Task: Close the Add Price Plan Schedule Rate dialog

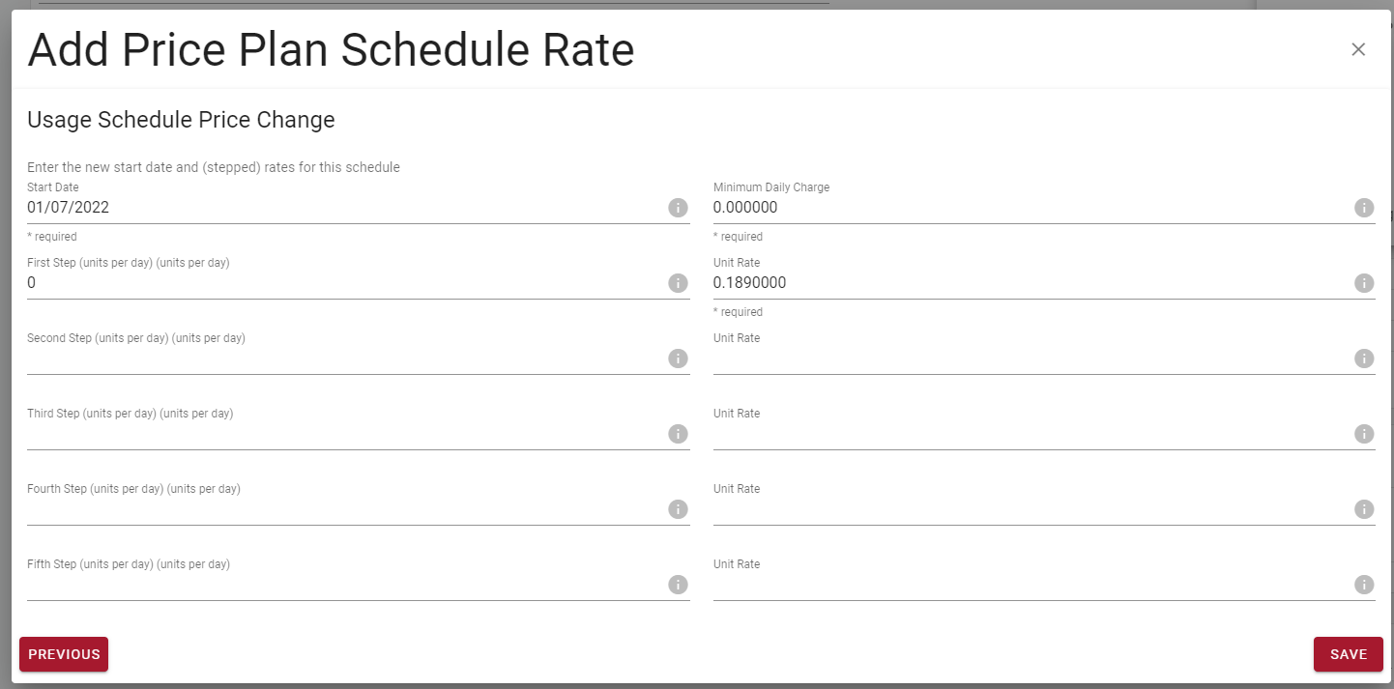Action: [1358, 49]
